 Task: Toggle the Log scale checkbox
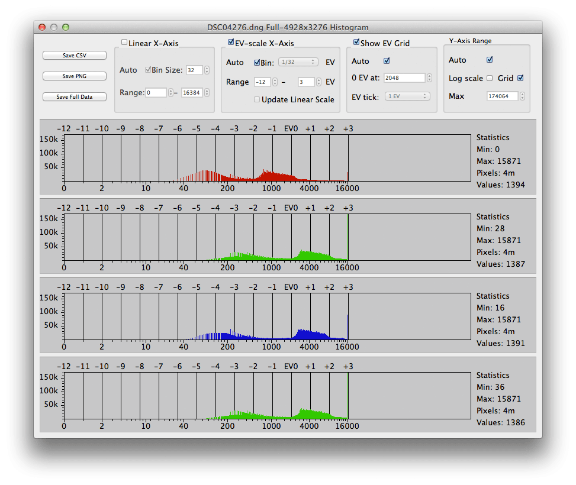point(490,78)
